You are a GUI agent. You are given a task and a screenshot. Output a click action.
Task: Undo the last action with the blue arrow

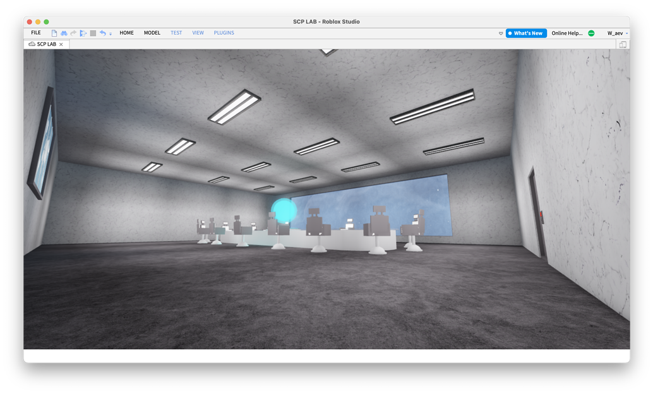(x=103, y=33)
